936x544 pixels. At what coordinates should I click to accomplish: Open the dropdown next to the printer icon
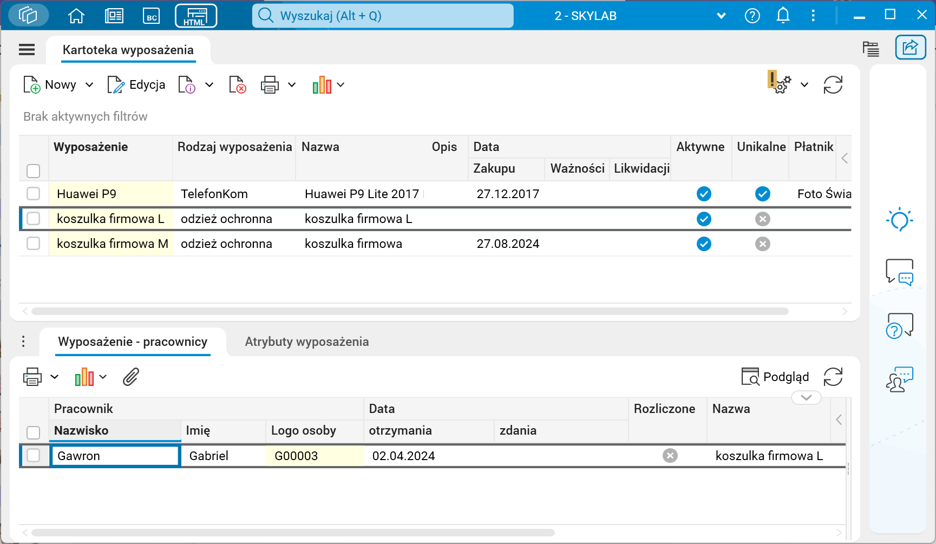[292, 85]
